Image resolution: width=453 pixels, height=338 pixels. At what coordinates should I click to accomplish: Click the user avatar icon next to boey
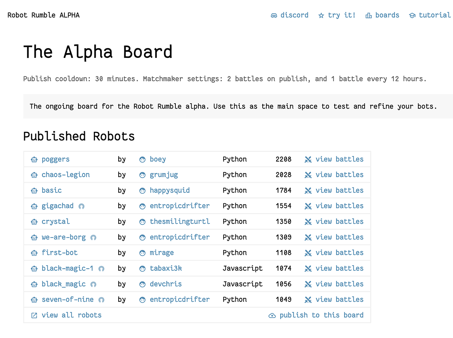click(x=142, y=160)
